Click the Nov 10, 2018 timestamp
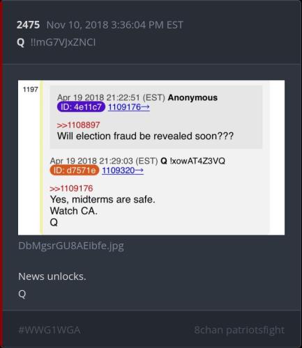 pyautogui.click(x=114, y=25)
